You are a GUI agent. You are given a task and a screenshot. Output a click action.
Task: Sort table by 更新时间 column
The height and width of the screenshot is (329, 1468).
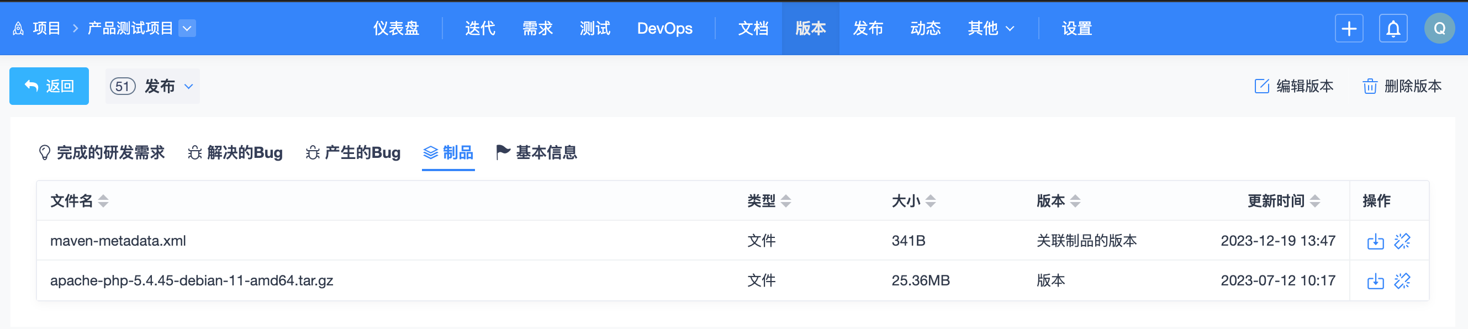click(1315, 201)
